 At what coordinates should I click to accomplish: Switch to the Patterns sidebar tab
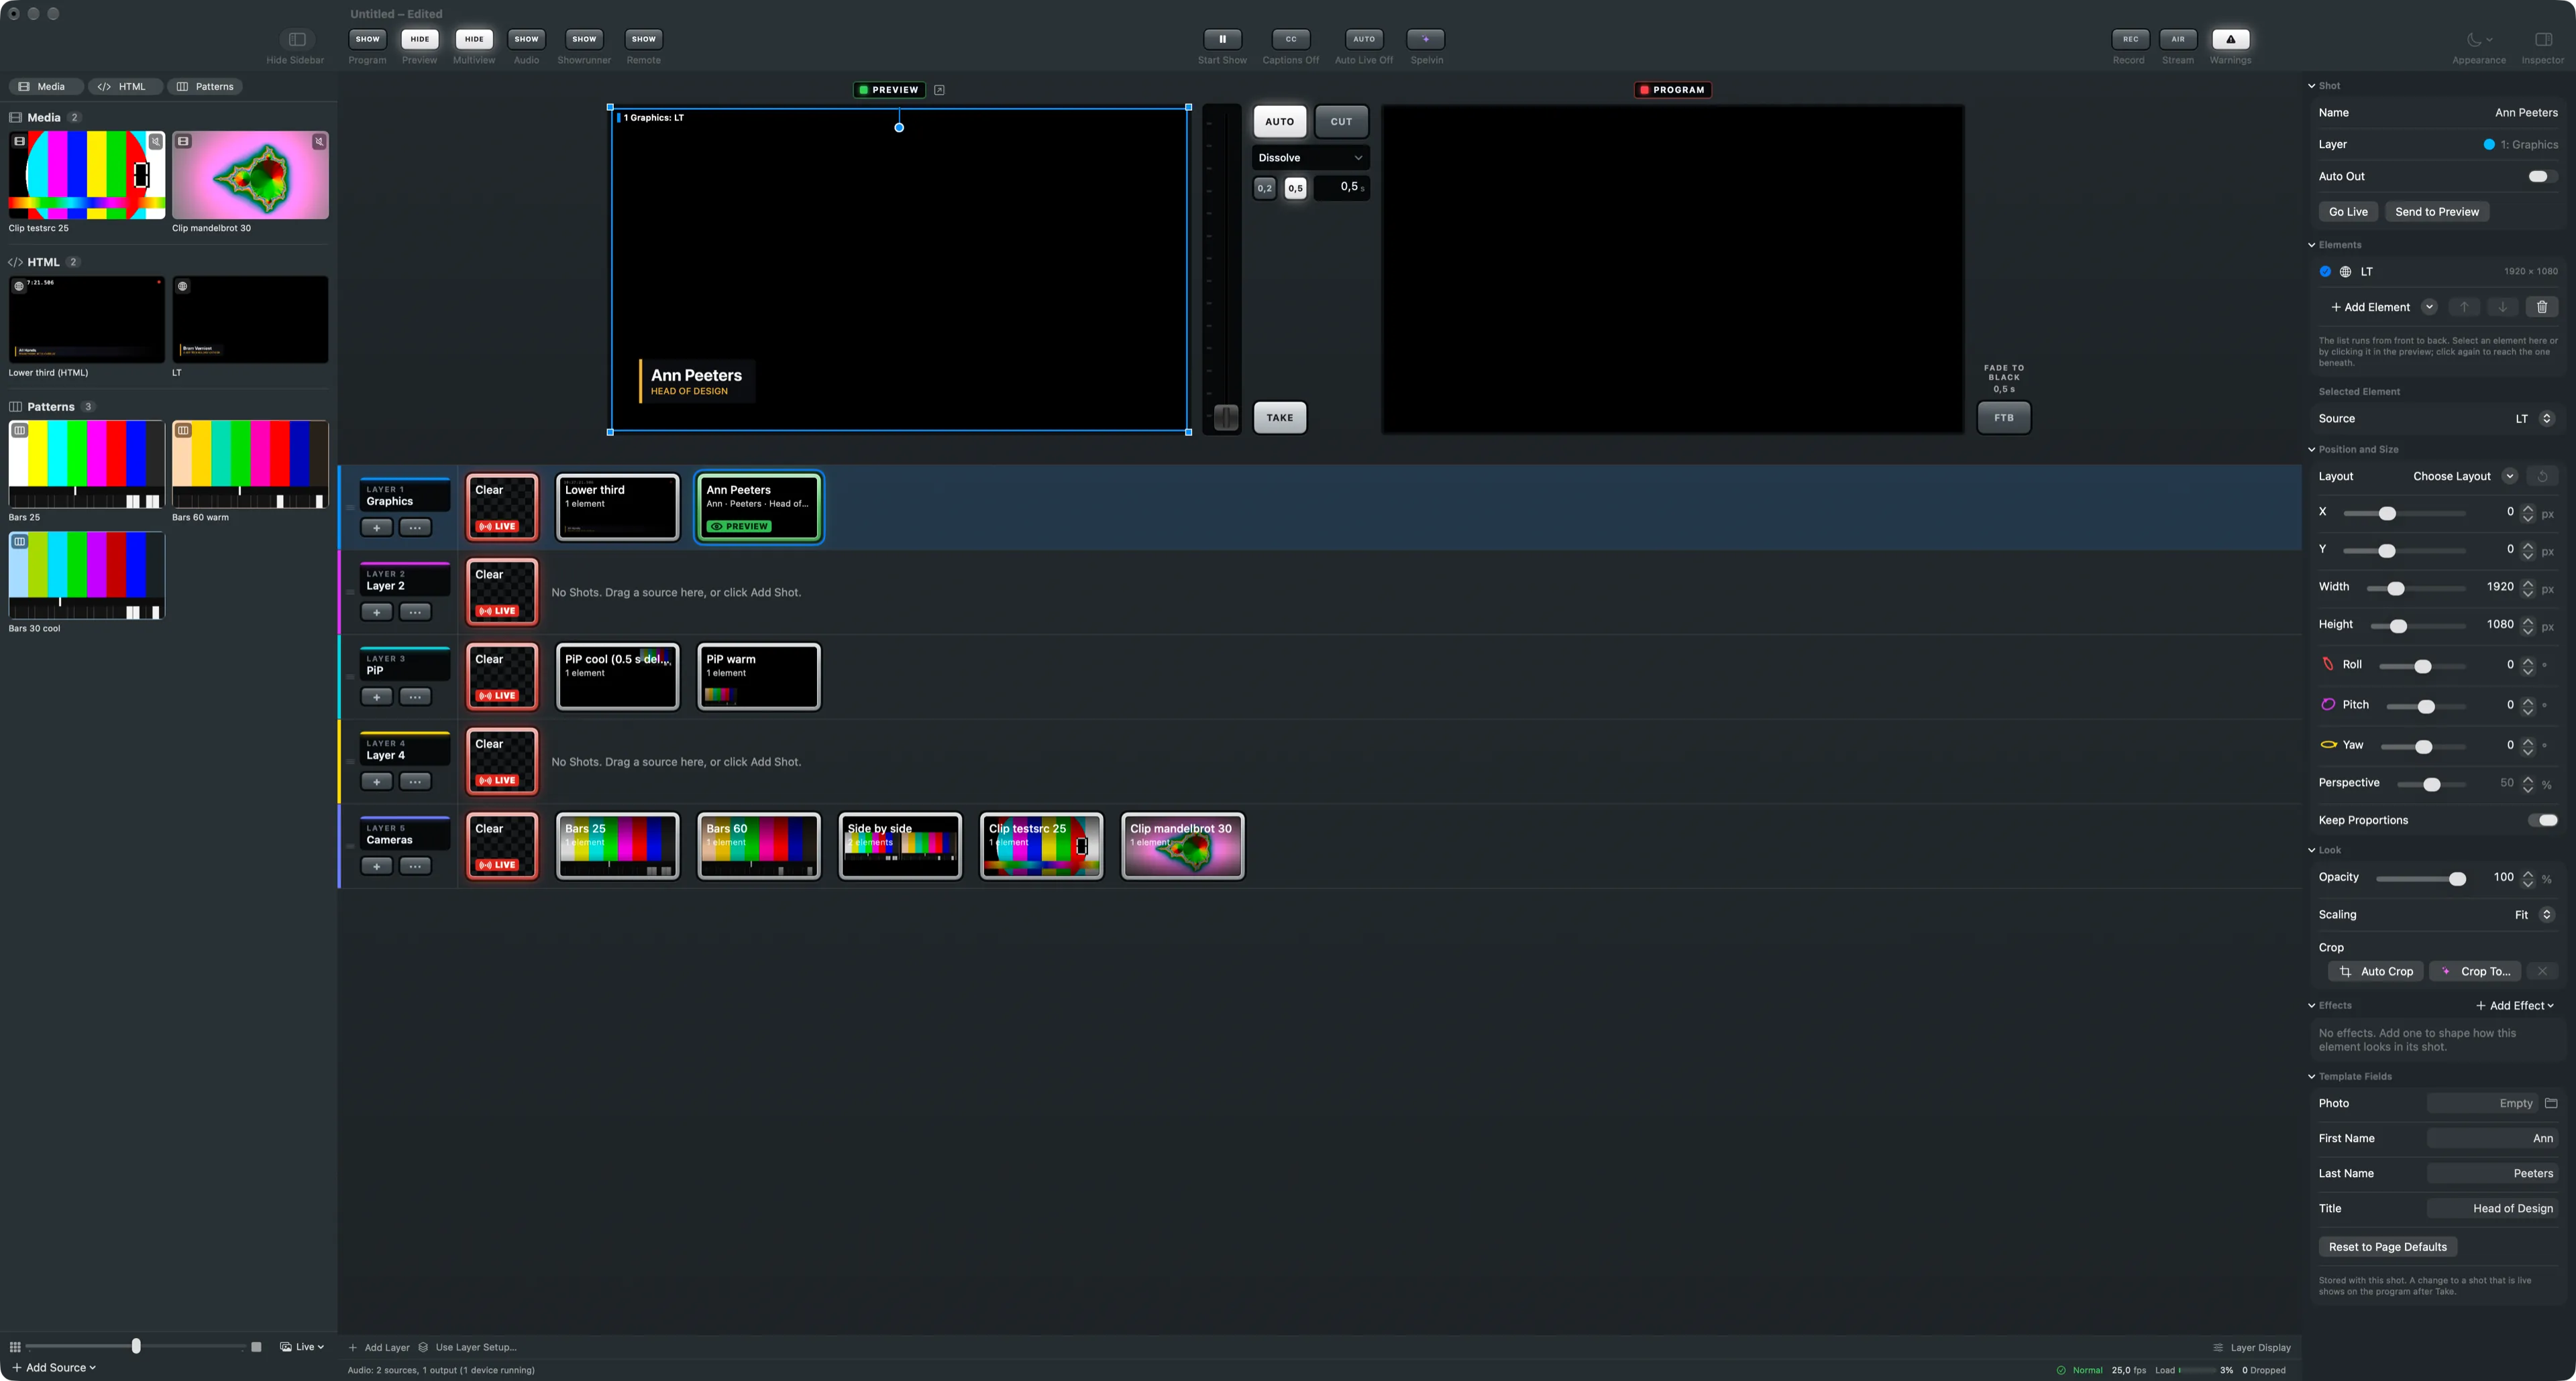pos(206,87)
